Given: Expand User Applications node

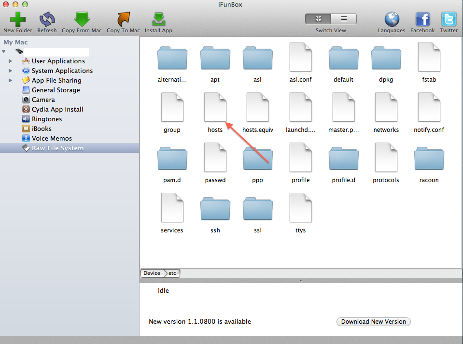Looking at the screenshot, I should point(10,61).
